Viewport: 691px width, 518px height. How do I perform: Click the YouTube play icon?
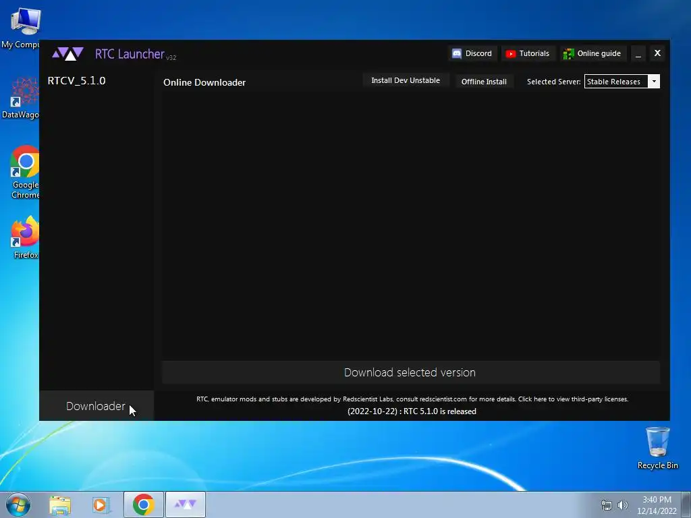click(511, 54)
